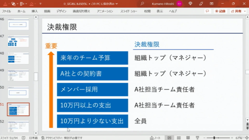Click the ribbon display options icon
The width and height of the screenshot is (249, 140).
(x=211, y=3)
